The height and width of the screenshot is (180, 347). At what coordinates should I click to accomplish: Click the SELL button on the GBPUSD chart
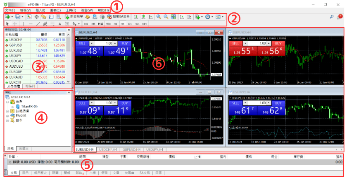tap(236, 43)
